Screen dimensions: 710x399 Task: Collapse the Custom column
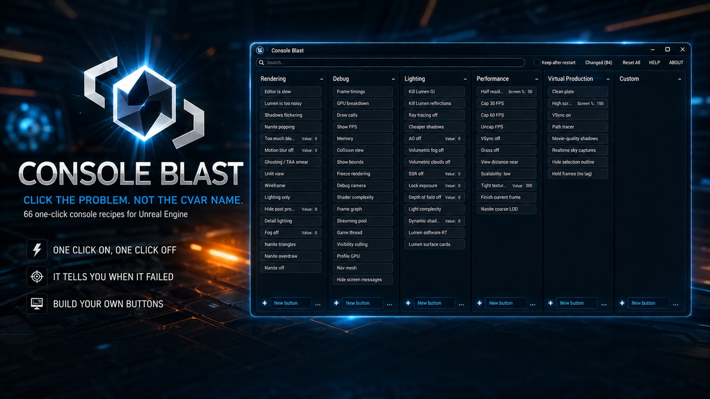point(679,79)
